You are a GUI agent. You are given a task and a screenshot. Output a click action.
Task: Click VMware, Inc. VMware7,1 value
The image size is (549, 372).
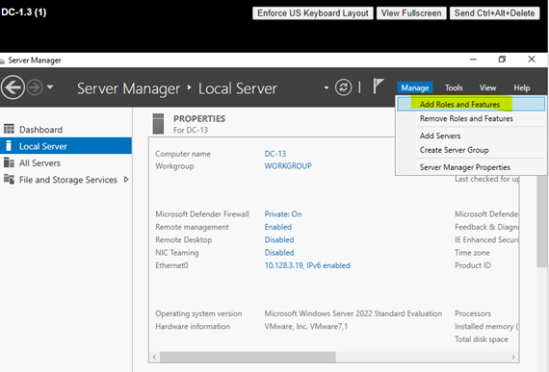[306, 326]
